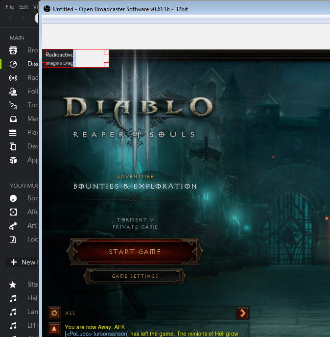Open Albums disc icon in Spotify sidebar
The image size is (330, 337).
tap(13, 212)
